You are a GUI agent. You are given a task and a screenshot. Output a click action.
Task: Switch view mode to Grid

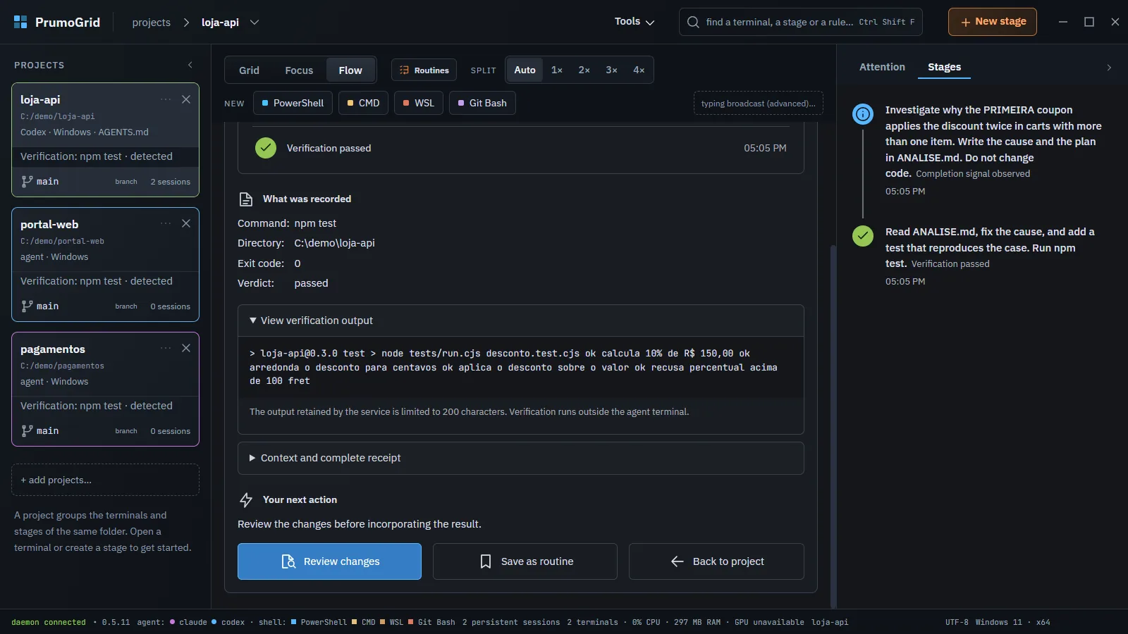coord(249,70)
